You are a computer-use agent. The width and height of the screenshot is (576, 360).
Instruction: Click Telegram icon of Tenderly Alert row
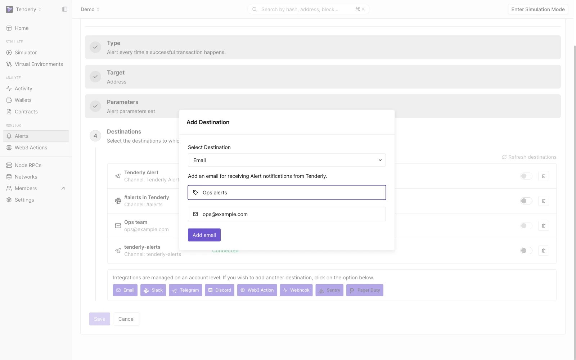[x=118, y=176]
